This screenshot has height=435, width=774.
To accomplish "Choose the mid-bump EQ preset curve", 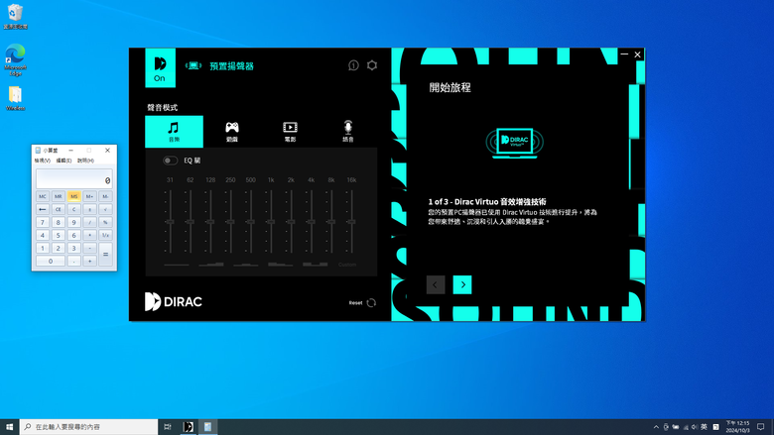I will pos(246,265).
